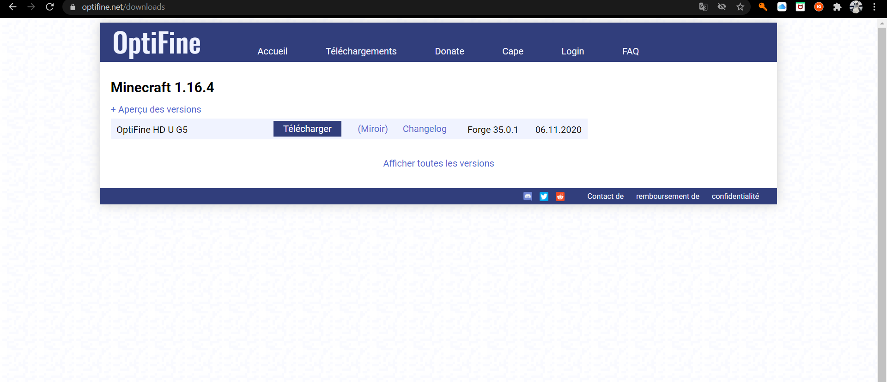Open the red shield extension icon
Screen dimensions: 887x382
[x=800, y=7]
